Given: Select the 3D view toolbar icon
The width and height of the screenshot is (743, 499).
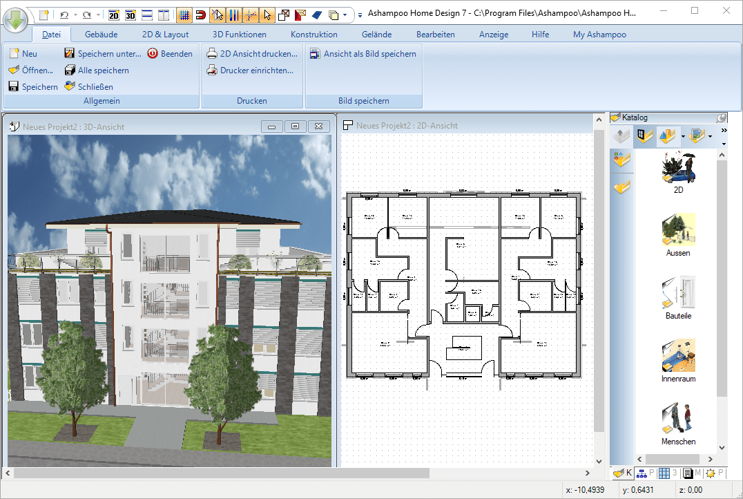Looking at the screenshot, I should tap(131, 14).
